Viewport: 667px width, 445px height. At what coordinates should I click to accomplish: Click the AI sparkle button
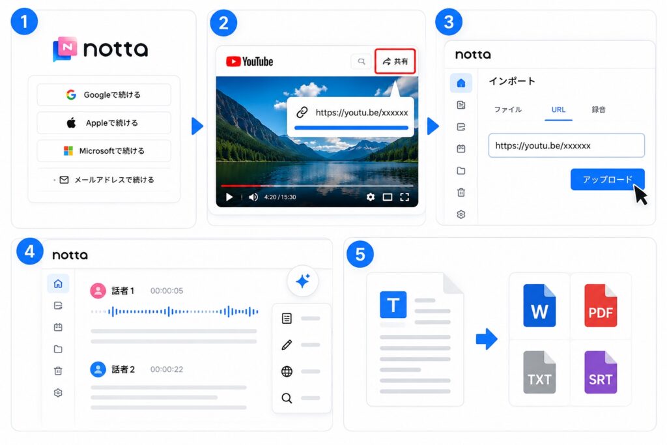[303, 281]
